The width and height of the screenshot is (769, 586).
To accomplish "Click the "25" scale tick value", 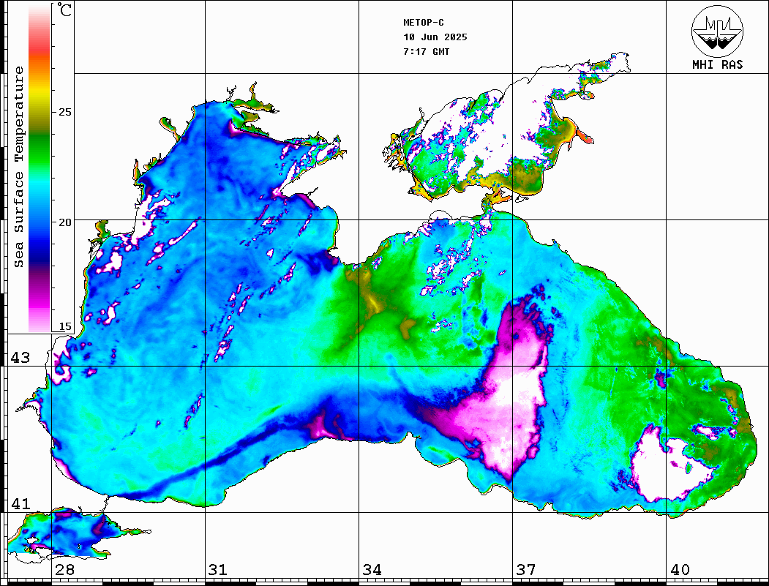I will point(64,112).
